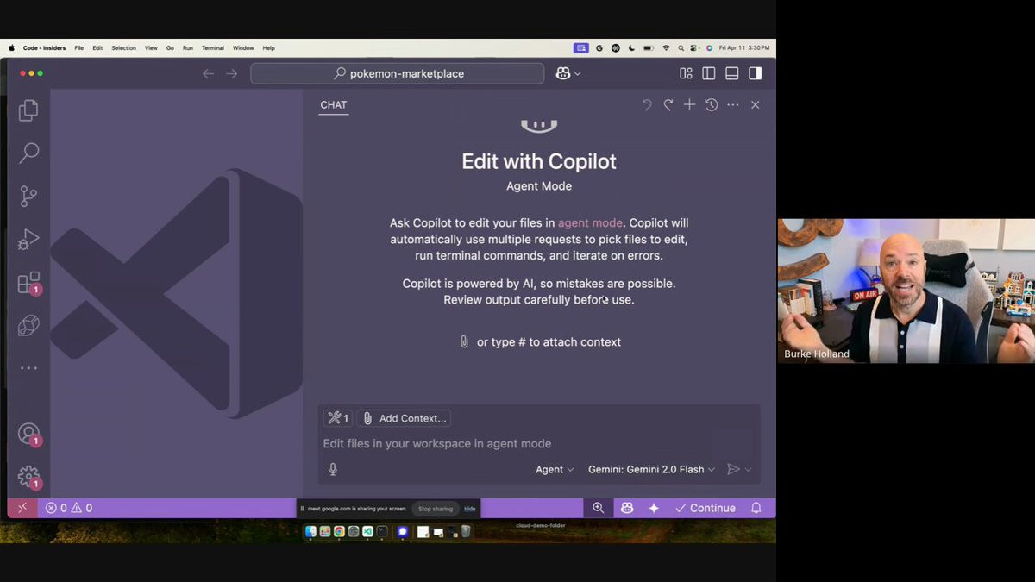Go forward with the right navigation arrow

click(231, 73)
